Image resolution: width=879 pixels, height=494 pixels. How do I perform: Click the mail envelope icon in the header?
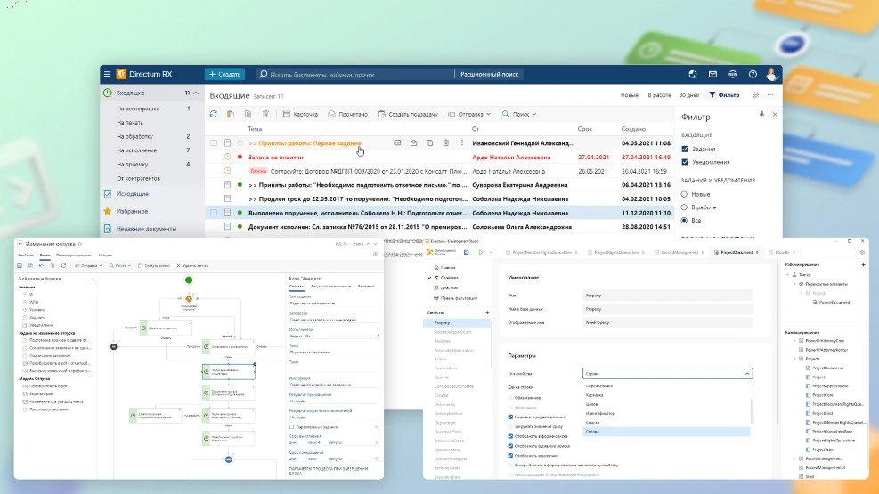pyautogui.click(x=712, y=74)
